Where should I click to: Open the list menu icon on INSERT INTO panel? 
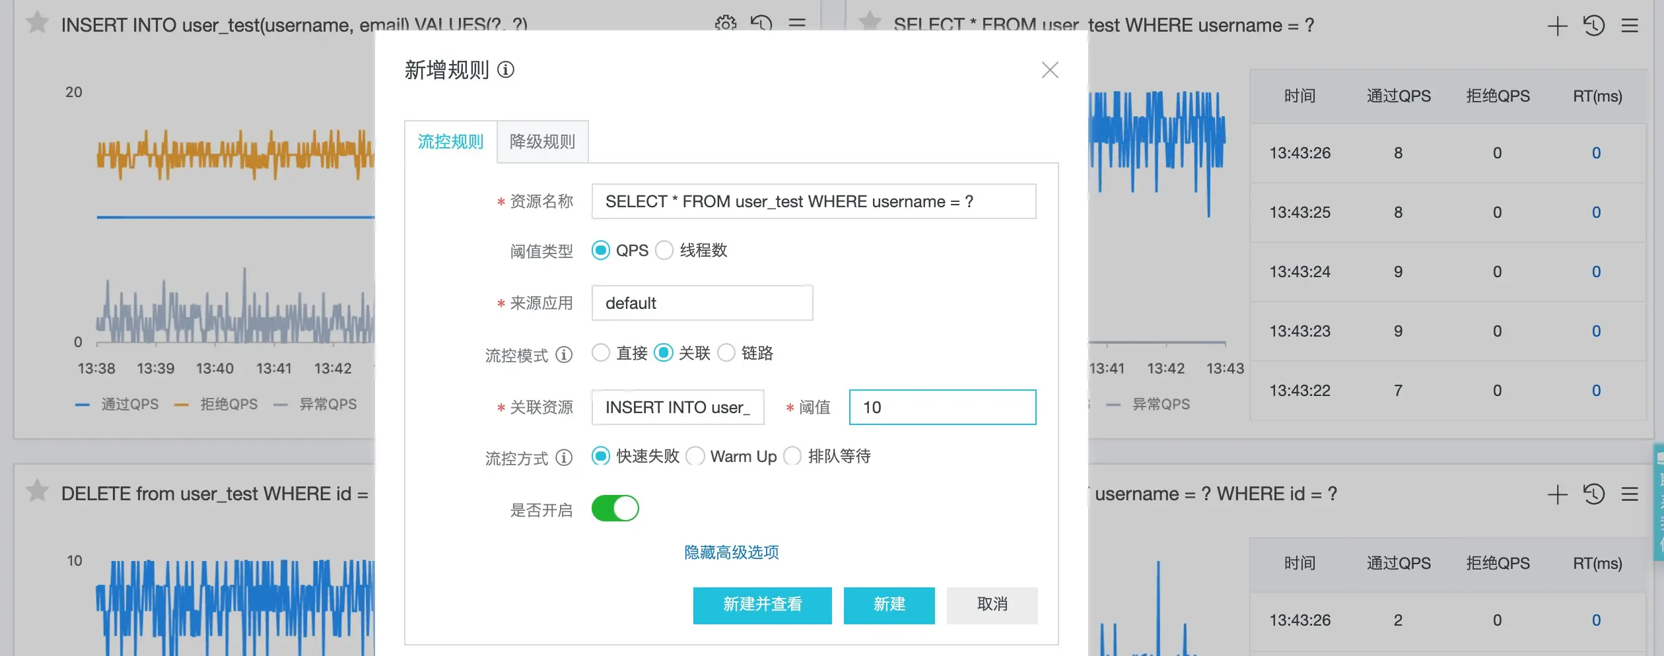(797, 24)
